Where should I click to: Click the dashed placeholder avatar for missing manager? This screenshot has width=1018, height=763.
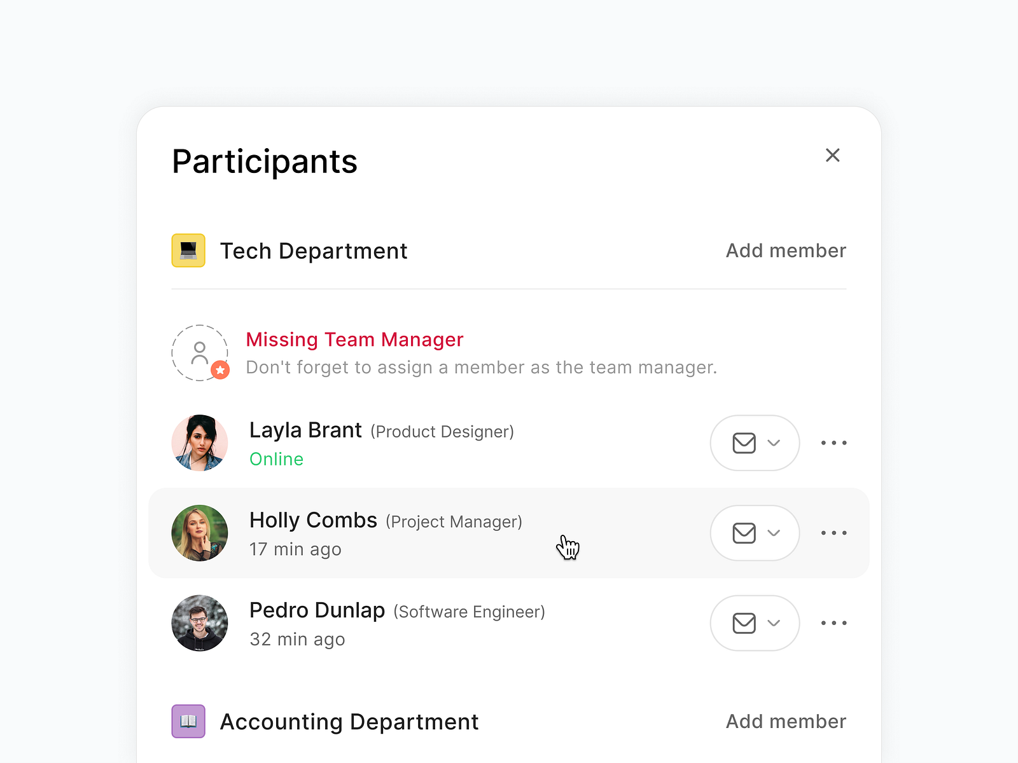pos(199,352)
